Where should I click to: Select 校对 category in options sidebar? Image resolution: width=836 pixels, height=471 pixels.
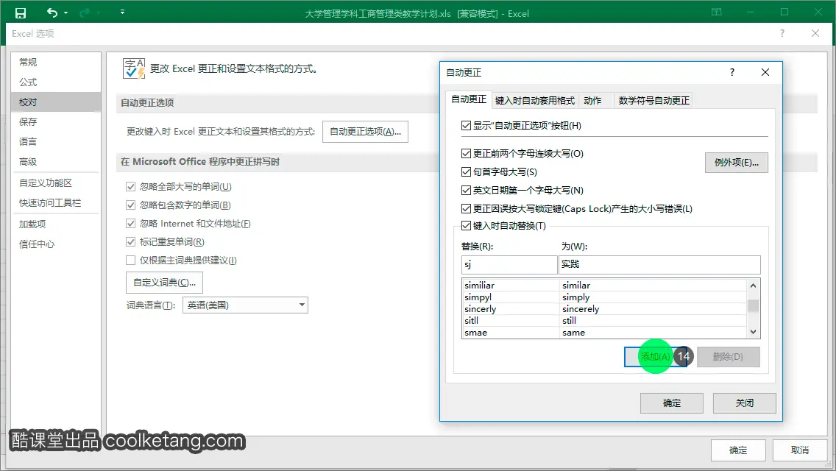[56, 102]
